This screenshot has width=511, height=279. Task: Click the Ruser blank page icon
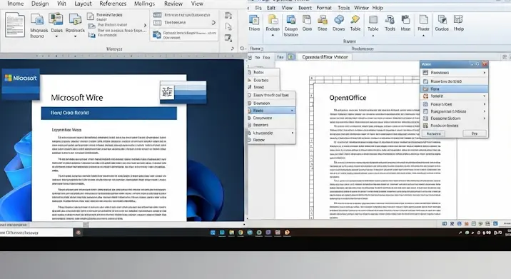tap(424, 19)
